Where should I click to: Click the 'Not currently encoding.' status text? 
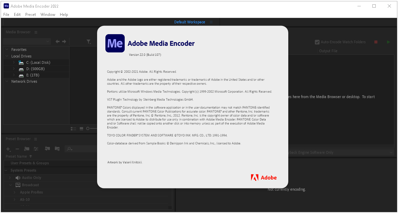tap(287, 189)
